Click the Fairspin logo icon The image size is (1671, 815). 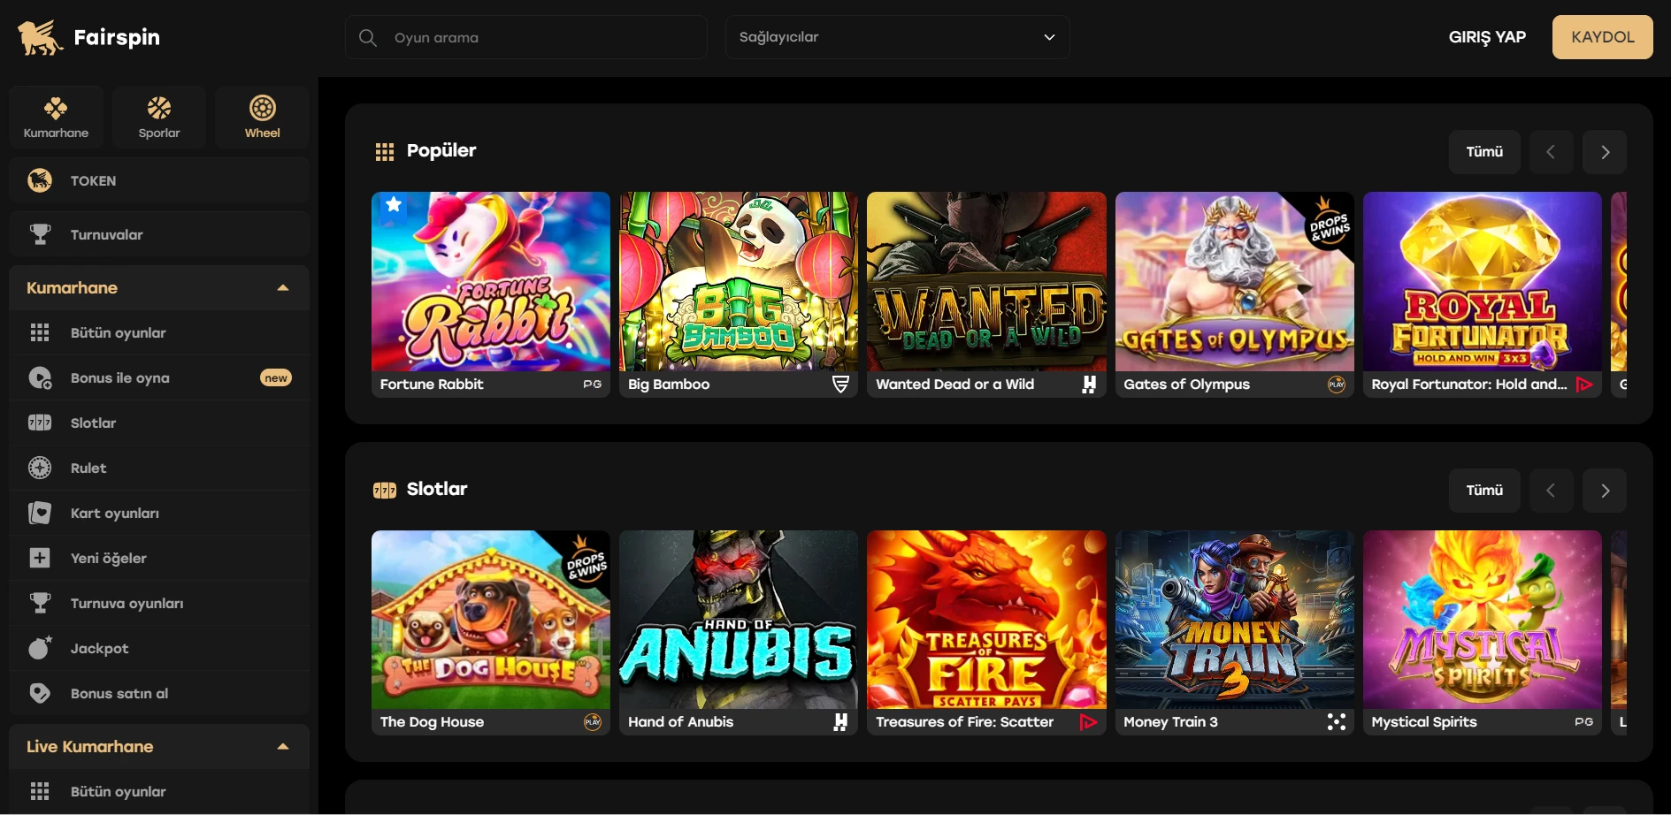(41, 37)
